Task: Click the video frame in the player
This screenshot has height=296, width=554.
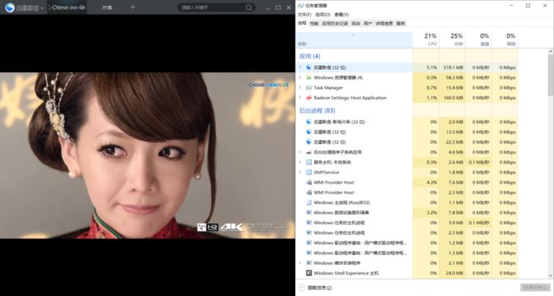Action: [147, 155]
